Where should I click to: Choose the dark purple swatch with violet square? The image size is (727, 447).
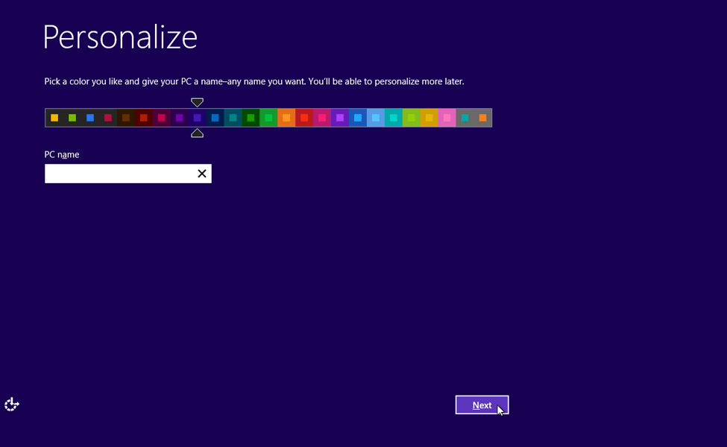pos(180,118)
